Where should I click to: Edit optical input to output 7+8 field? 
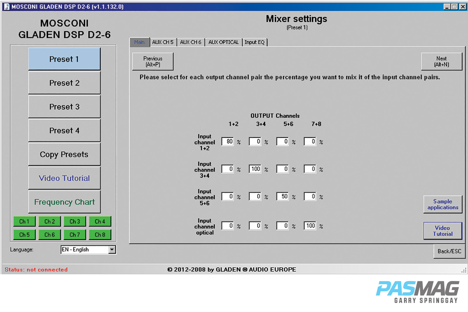coord(310,226)
